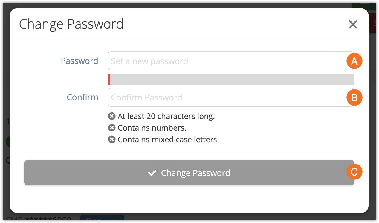Viewport: 379px width, 223px height.
Task: Click the X icon beside 'Contains numbers'
Action: tap(111, 128)
